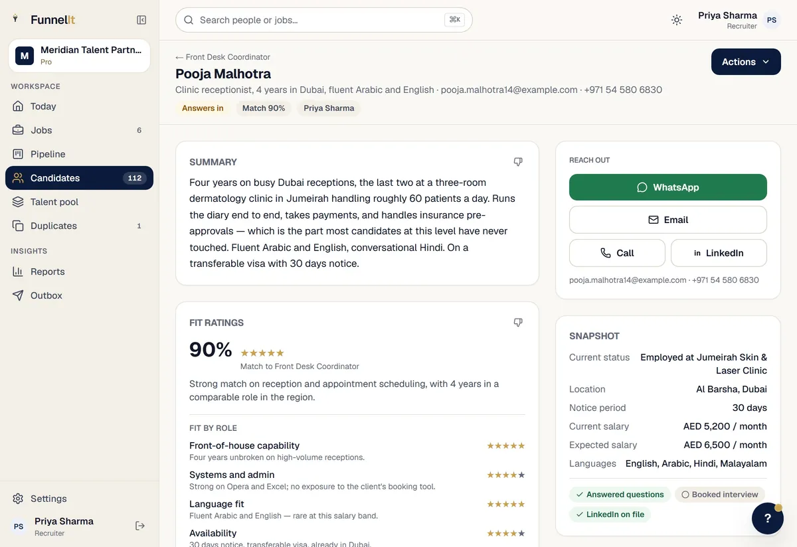Viewport: 797px width, 547px height.
Task: Click Front-of-house capability star rating
Action: (506, 446)
